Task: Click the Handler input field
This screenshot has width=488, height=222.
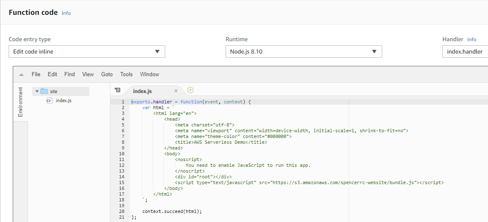Action: point(465,51)
